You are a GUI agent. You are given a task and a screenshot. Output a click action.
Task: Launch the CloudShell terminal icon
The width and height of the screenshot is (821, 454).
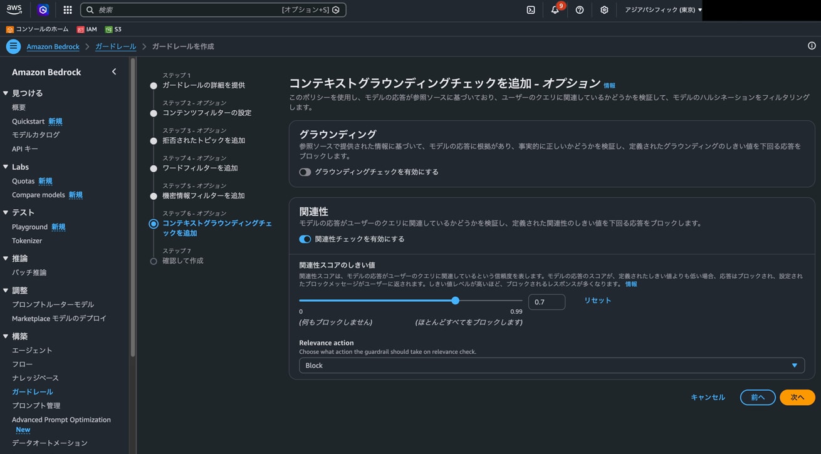pos(531,10)
